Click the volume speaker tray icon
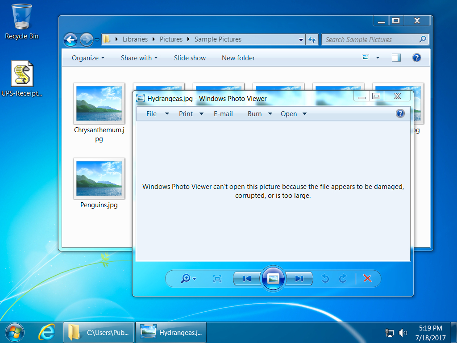Image resolution: width=457 pixels, height=343 pixels. [403, 332]
